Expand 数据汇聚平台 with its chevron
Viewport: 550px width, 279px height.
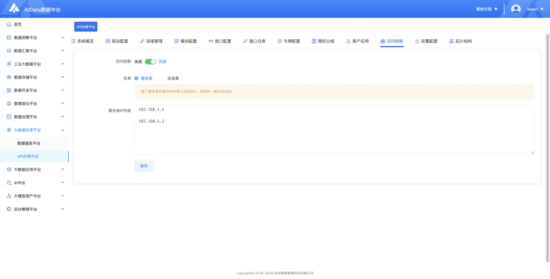[x=63, y=51]
